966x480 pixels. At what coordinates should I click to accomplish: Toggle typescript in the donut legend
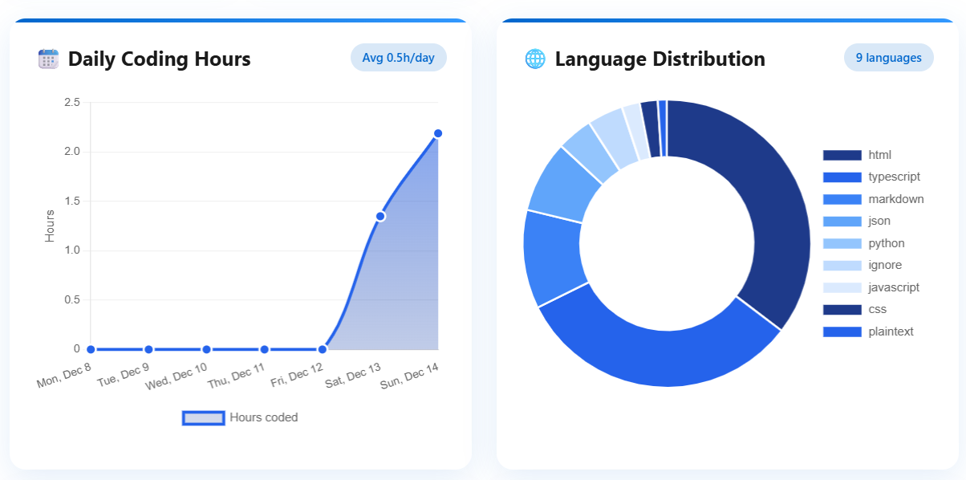click(871, 177)
